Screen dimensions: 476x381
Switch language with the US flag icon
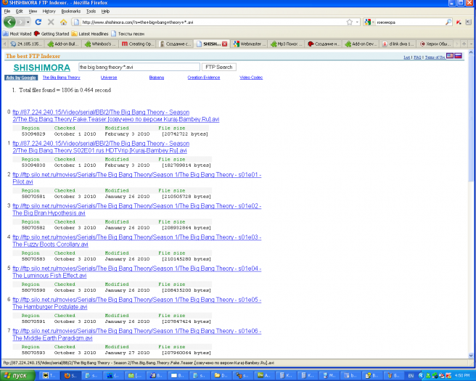[x=450, y=56]
